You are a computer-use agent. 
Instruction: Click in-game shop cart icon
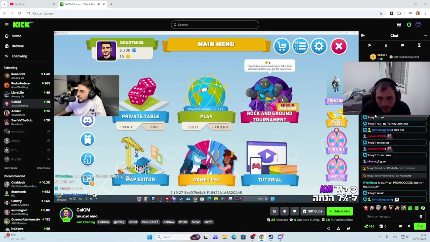(x=282, y=46)
